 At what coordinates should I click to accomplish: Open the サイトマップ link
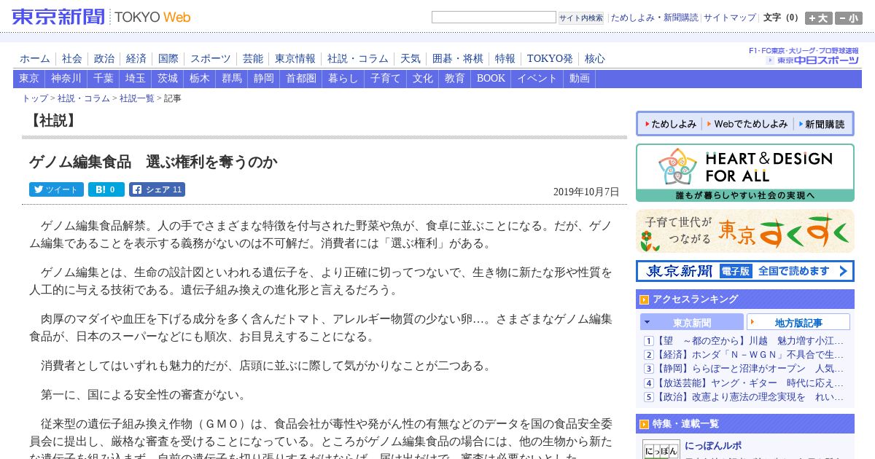click(x=730, y=17)
